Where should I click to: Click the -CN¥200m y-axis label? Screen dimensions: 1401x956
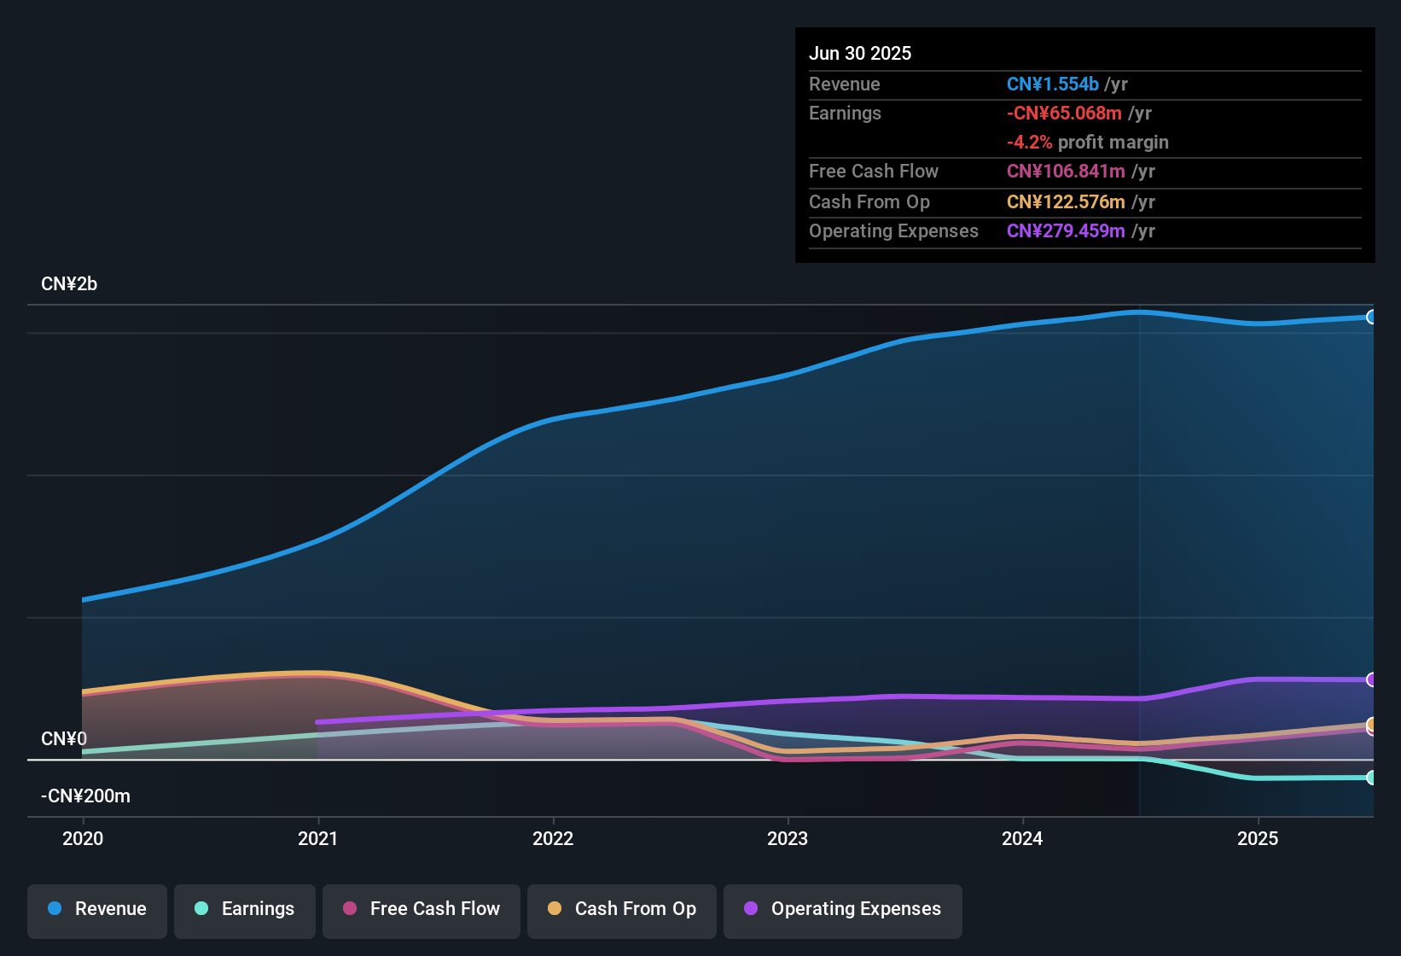[85, 796]
